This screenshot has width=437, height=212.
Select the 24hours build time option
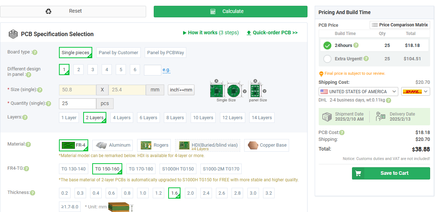[x=327, y=46]
